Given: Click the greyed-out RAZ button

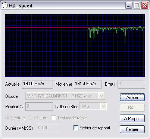Looking at the screenshot, I should [132, 108].
